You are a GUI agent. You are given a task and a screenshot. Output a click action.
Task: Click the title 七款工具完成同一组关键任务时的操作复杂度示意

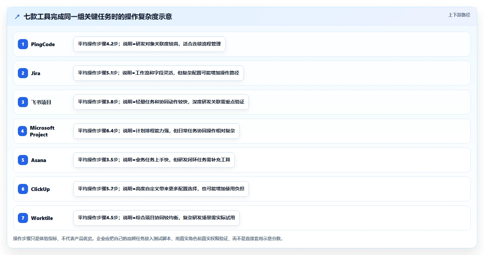(x=98, y=17)
